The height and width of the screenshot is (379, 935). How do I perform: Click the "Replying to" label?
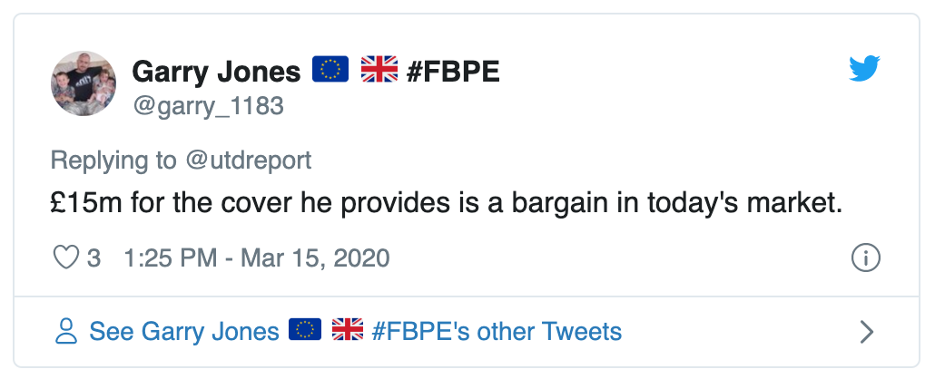[x=114, y=160]
